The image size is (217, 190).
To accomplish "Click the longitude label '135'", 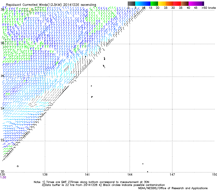I will point(3,175).
